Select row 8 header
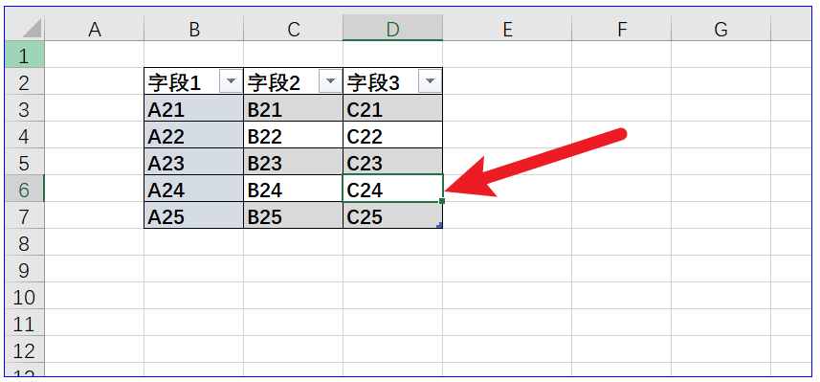 click(x=24, y=242)
